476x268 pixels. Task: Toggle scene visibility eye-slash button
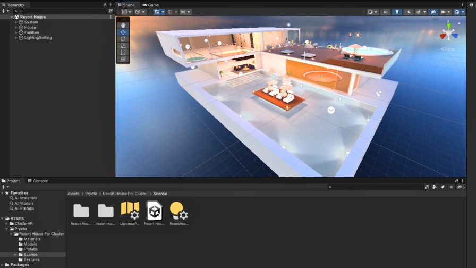tap(433, 12)
